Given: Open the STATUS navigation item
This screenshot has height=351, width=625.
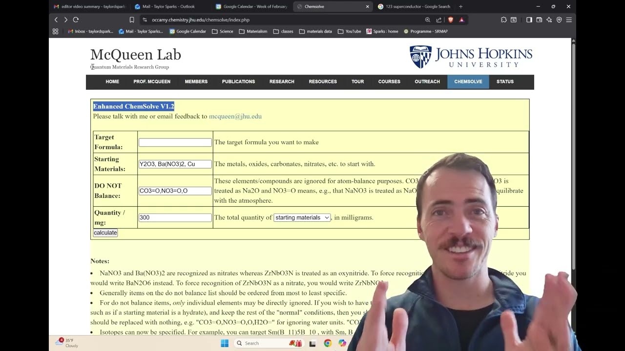Looking at the screenshot, I should tap(505, 82).
